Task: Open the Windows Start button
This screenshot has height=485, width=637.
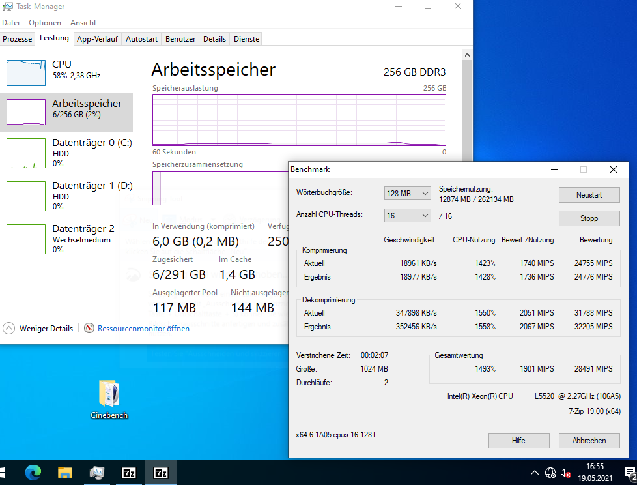Action: coord(3,473)
